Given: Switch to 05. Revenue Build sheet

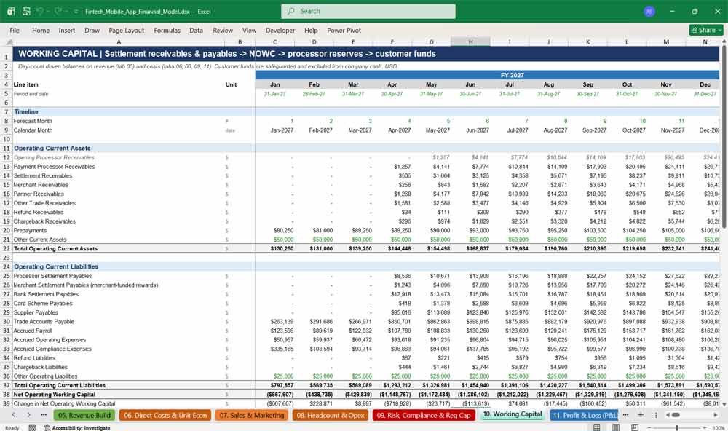Looking at the screenshot, I should [84, 415].
